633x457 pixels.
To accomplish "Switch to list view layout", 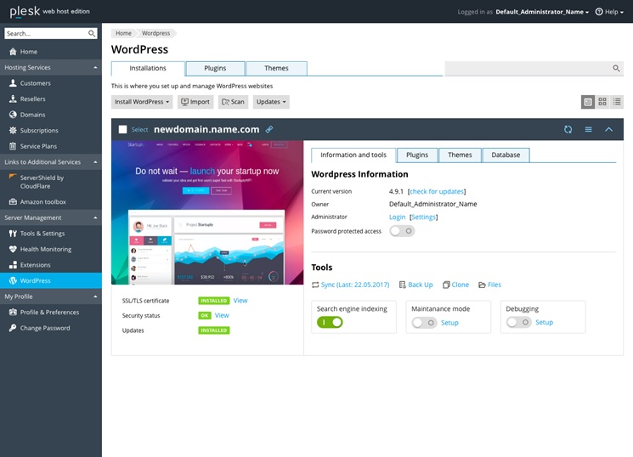I will click(617, 102).
